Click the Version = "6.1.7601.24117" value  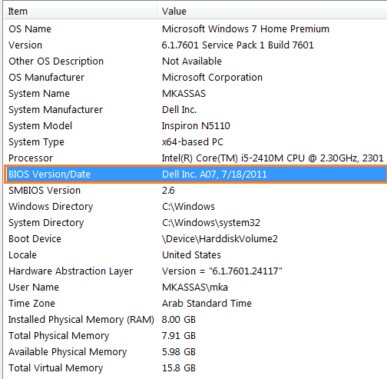(x=222, y=271)
